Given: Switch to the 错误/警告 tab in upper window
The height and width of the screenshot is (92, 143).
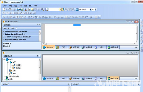Looking at the screenshot, I should [74, 47].
